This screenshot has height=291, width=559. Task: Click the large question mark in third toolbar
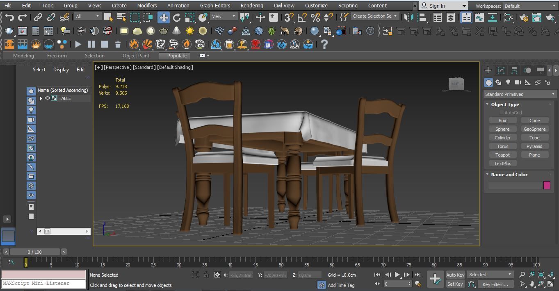[324, 44]
